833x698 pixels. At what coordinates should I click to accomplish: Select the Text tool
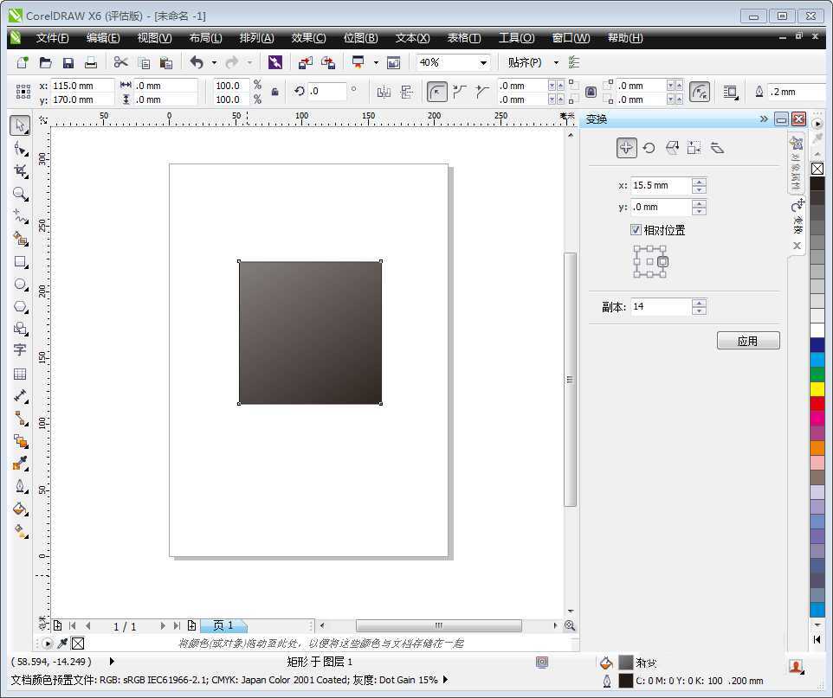click(20, 350)
